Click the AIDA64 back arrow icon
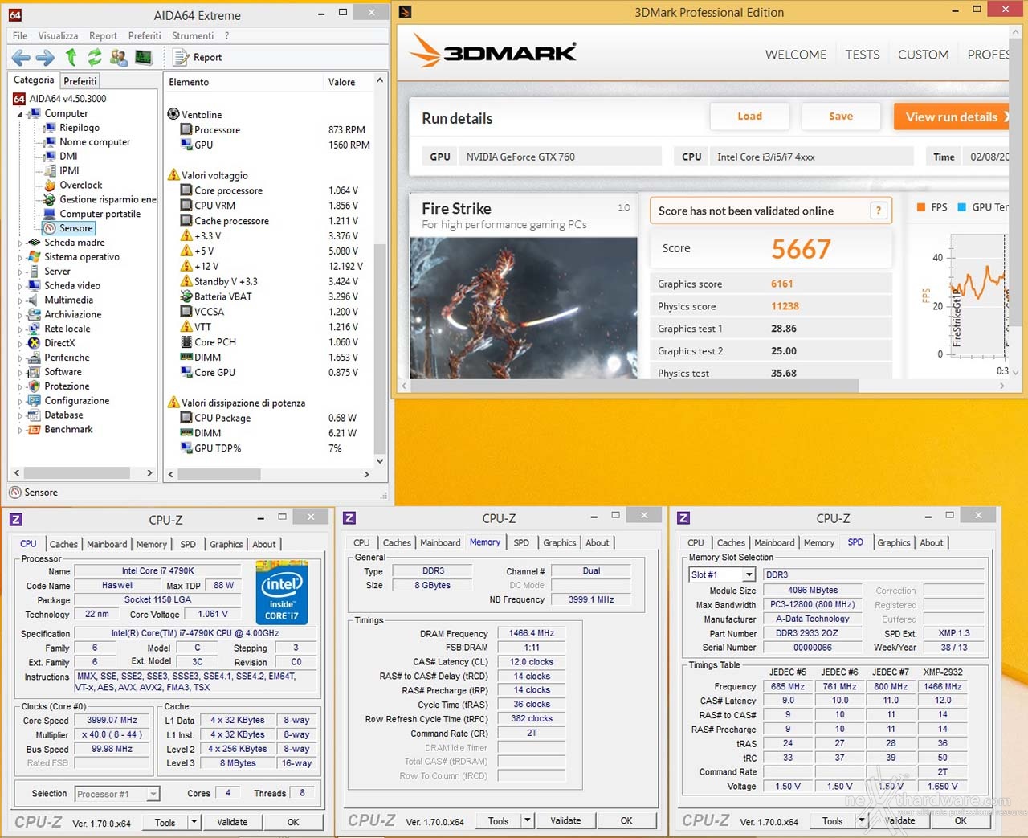 (x=21, y=57)
